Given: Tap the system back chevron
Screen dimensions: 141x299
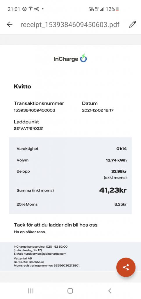Looking at the screenshot, I should tap(110, 291).
